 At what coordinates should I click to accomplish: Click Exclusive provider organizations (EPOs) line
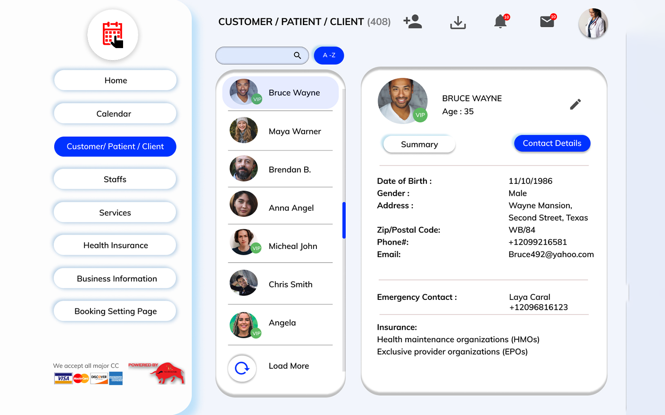coord(452,352)
